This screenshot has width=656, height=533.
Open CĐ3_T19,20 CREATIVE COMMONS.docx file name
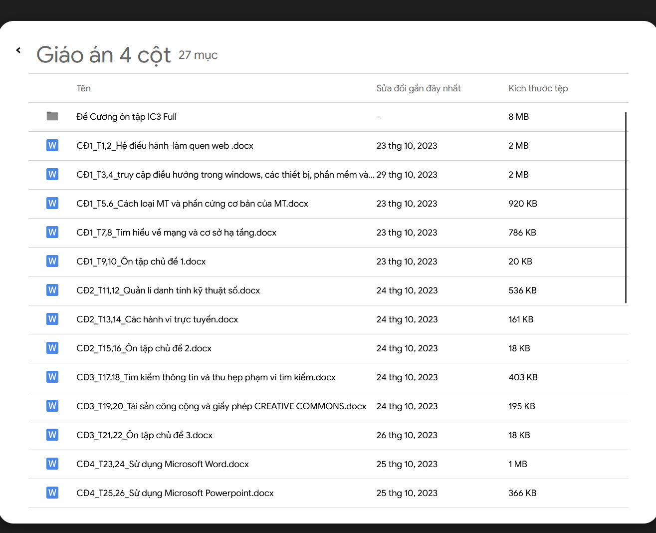pyautogui.click(x=221, y=406)
